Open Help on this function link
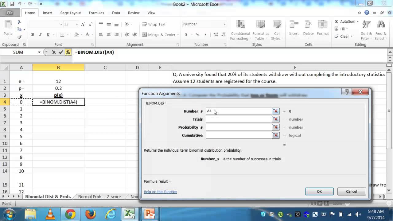The height and width of the screenshot is (221, 393). click(161, 192)
